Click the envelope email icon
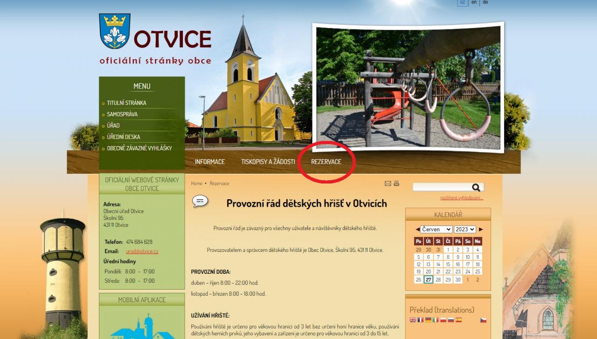The height and width of the screenshot is (339, 597). click(x=388, y=183)
